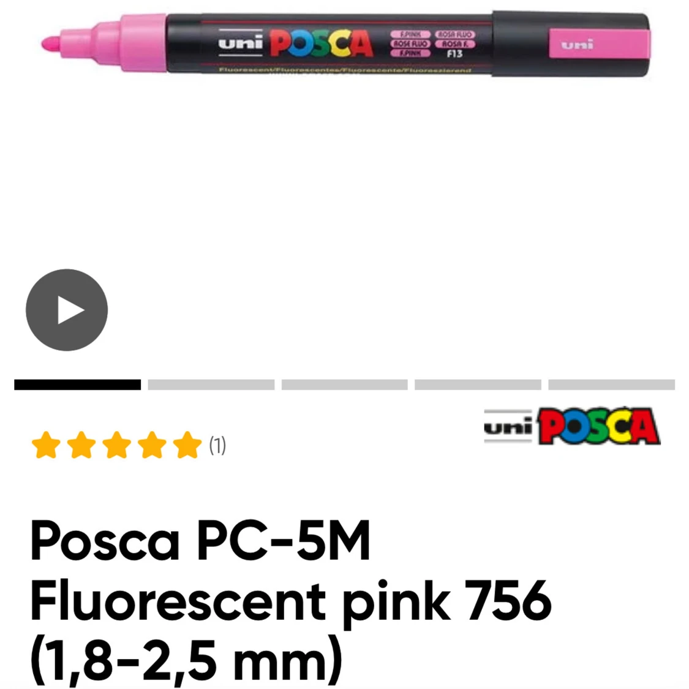The width and height of the screenshot is (689, 689).
Task: Click the POSCA logo on the marker barrel
Action: 321,43
